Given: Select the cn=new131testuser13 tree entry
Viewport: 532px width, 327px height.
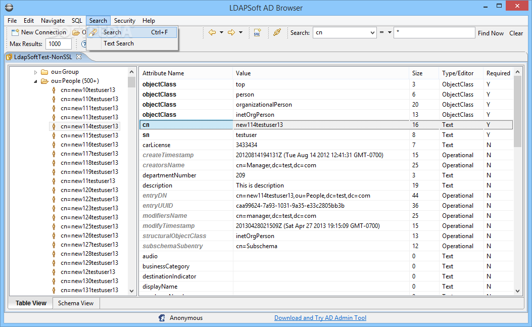Looking at the screenshot, I should 89,290.
